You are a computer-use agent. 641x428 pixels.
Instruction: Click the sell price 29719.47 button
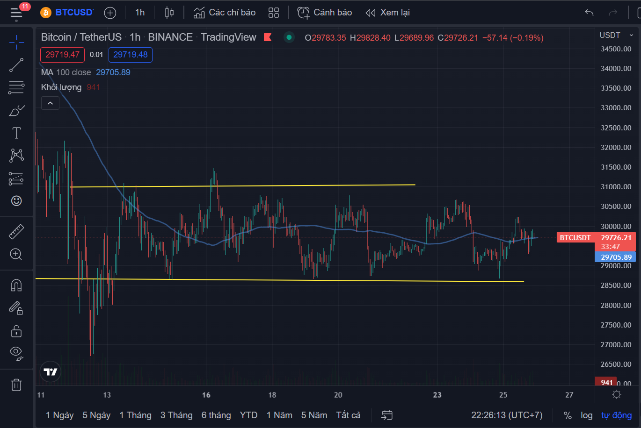(x=62, y=55)
